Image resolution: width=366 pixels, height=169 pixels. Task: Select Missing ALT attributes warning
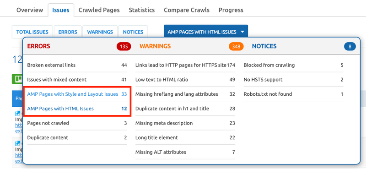click(185, 152)
